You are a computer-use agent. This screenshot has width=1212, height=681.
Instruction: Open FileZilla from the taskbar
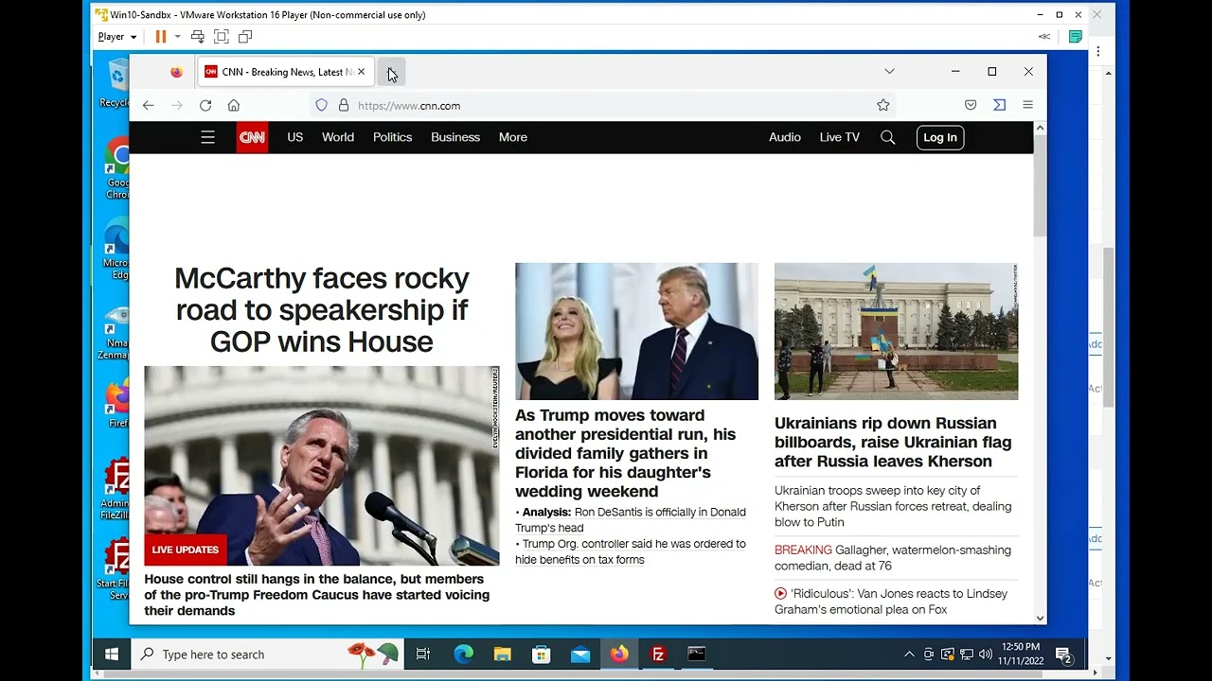tap(658, 655)
